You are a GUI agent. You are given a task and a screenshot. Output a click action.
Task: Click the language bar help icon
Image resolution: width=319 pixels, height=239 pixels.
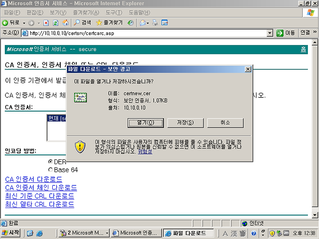click(253, 233)
